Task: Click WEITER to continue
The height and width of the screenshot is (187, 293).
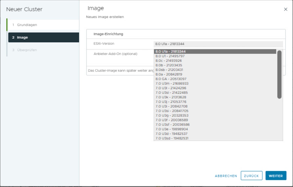Action: click(x=276, y=176)
